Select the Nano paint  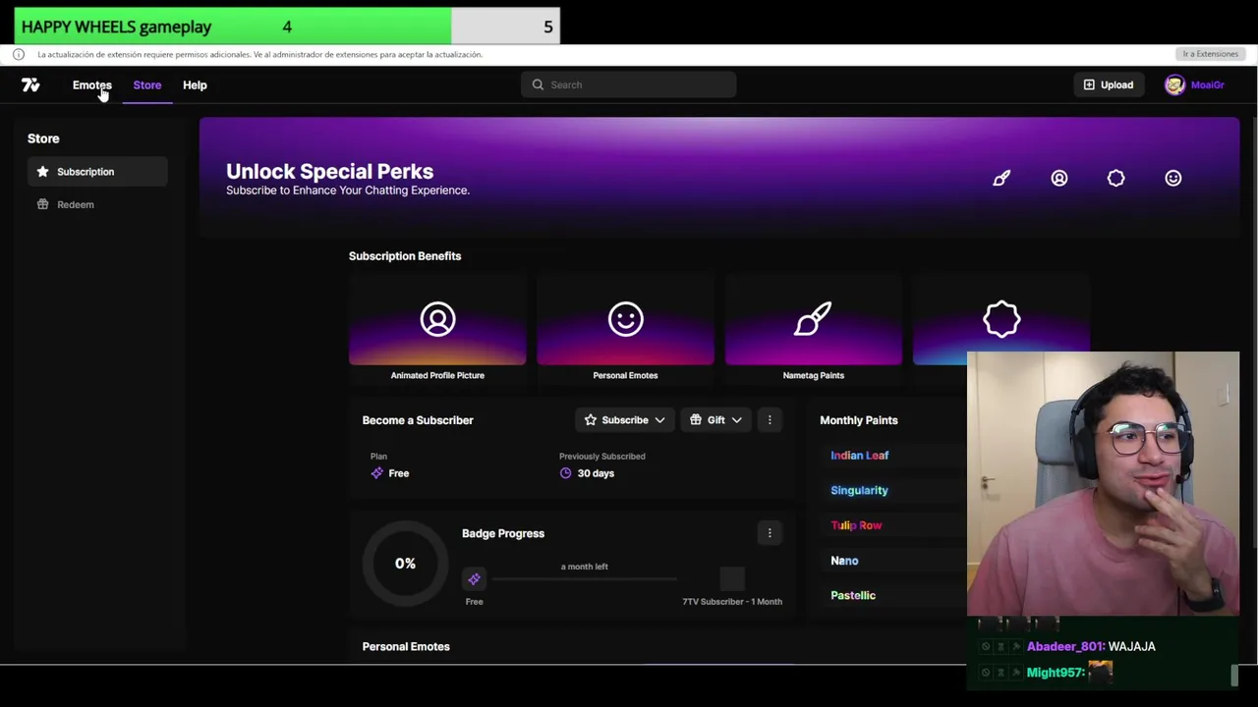tap(844, 561)
